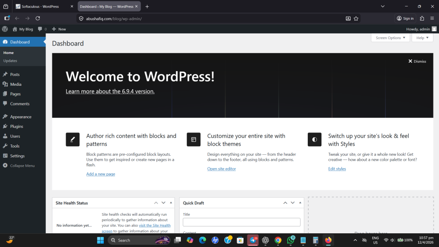Expand the Screen Options panel

390,38
